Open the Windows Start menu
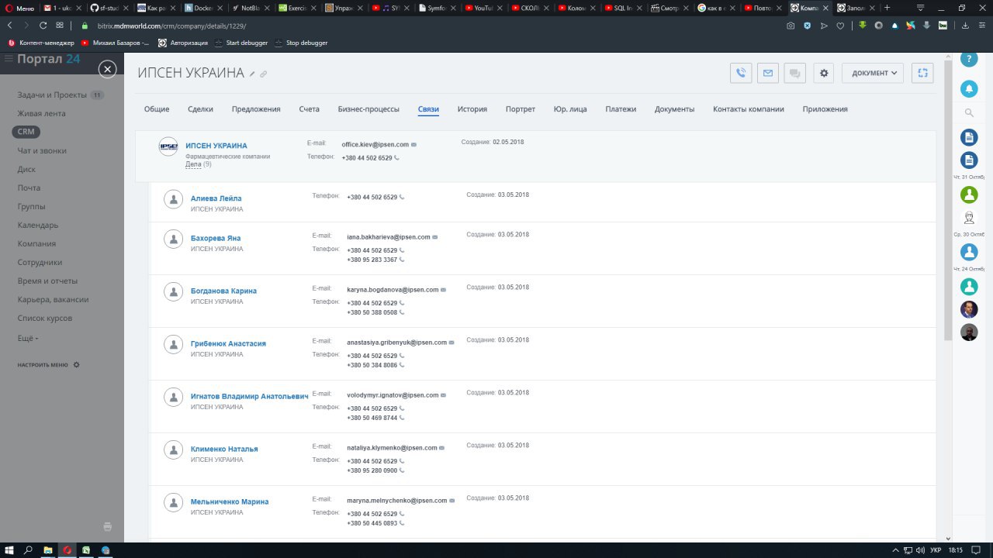Viewport: 993px width, 558px height. coord(9,549)
